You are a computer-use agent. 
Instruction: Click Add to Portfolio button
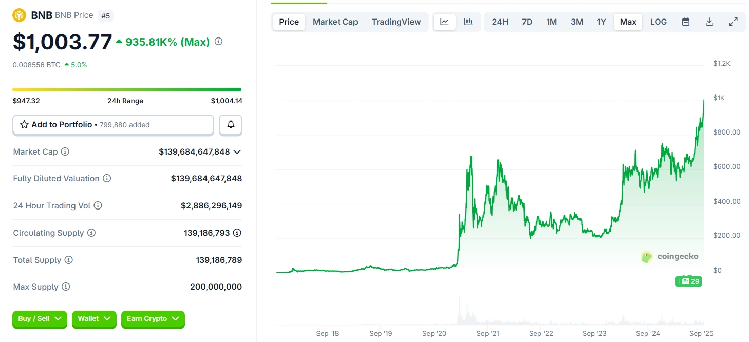click(x=113, y=125)
